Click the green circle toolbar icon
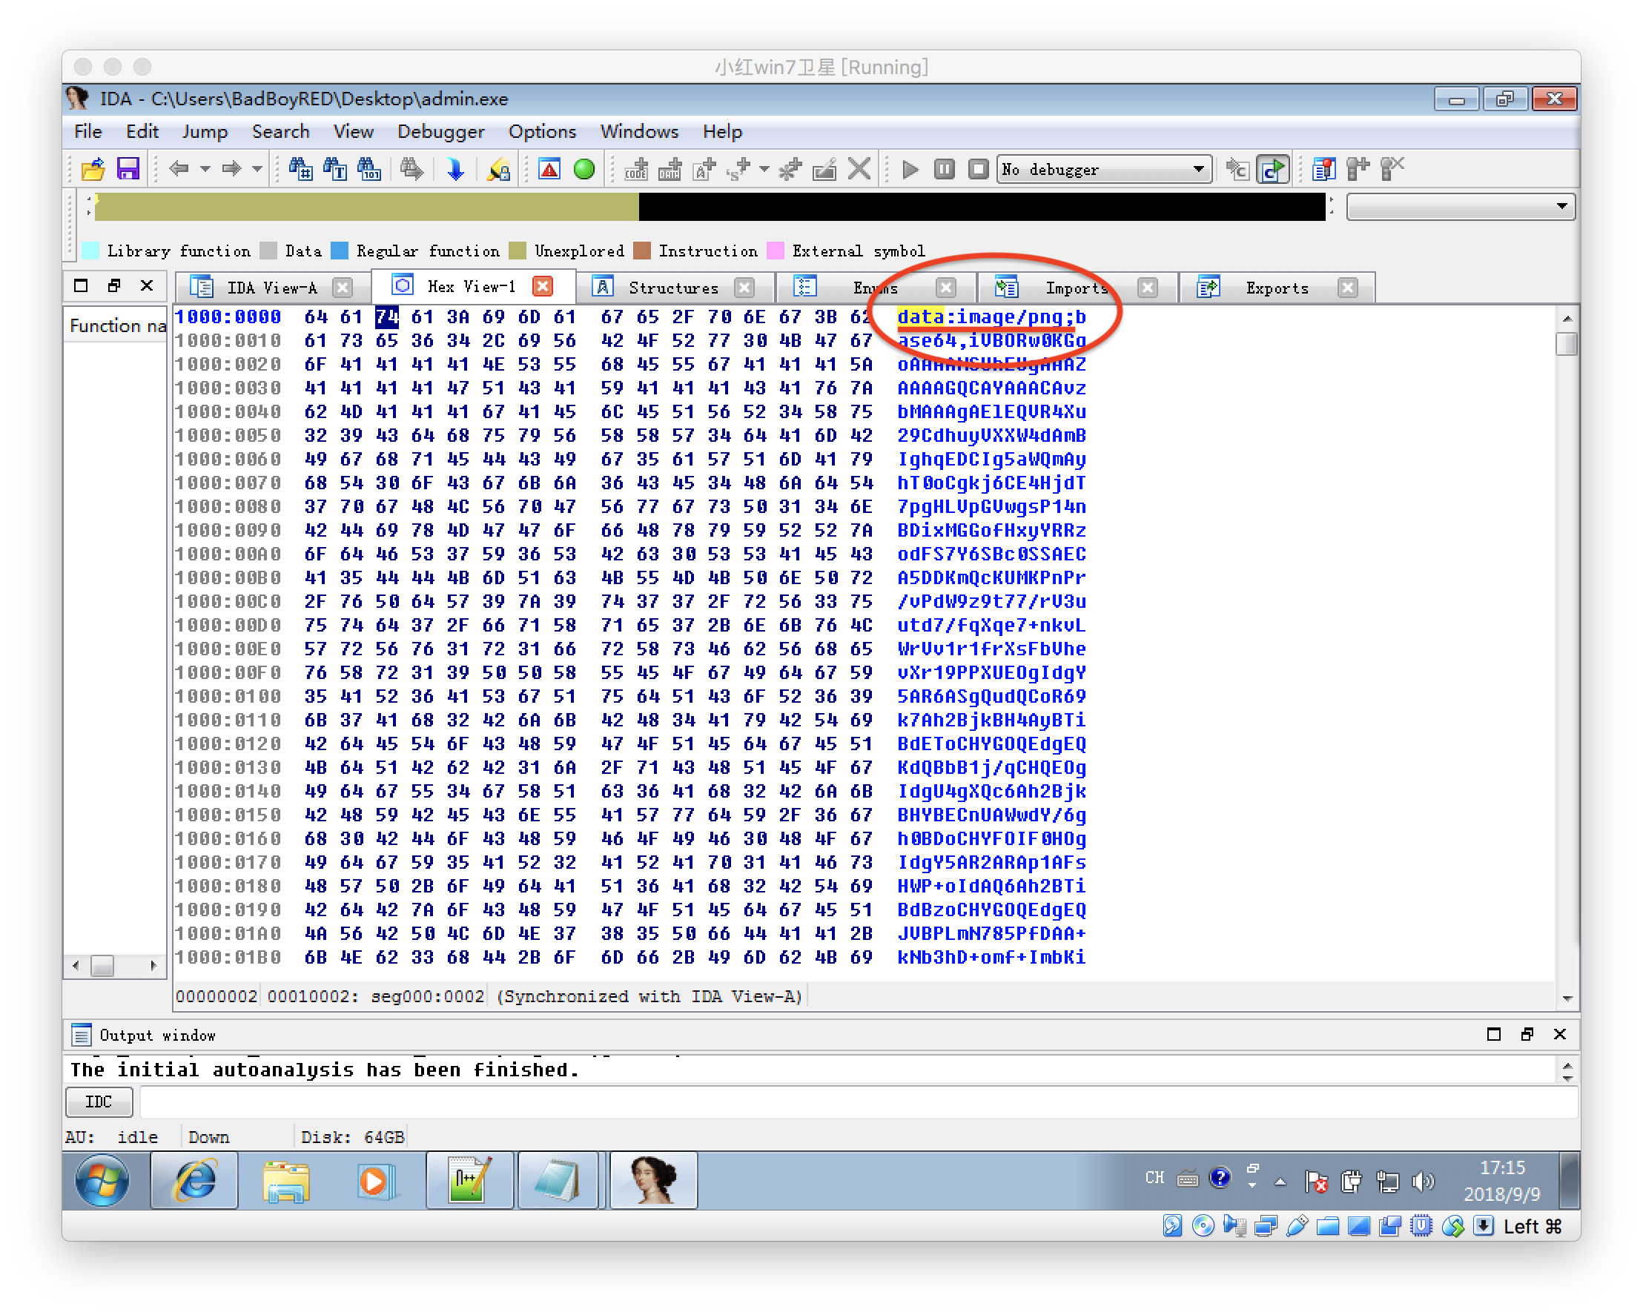Image resolution: width=1643 pixels, height=1315 pixels. pos(584,168)
